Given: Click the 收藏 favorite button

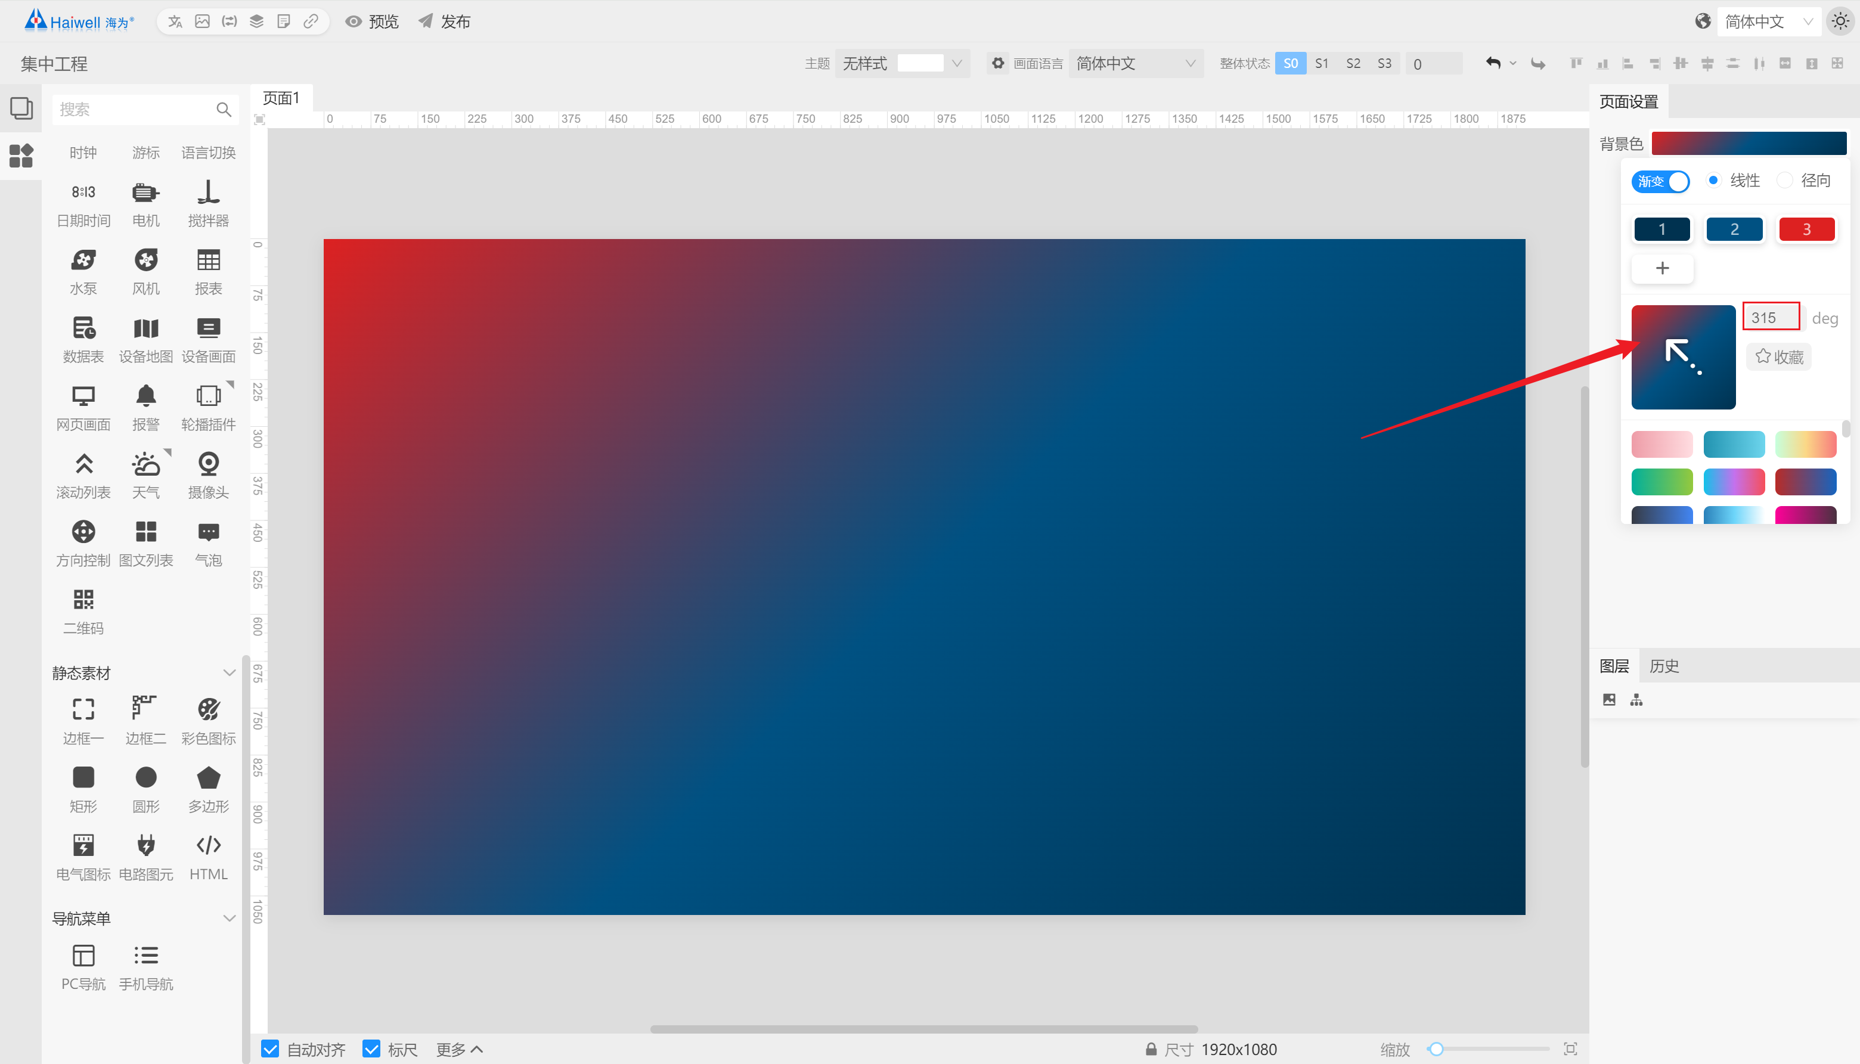Looking at the screenshot, I should pyautogui.click(x=1779, y=356).
